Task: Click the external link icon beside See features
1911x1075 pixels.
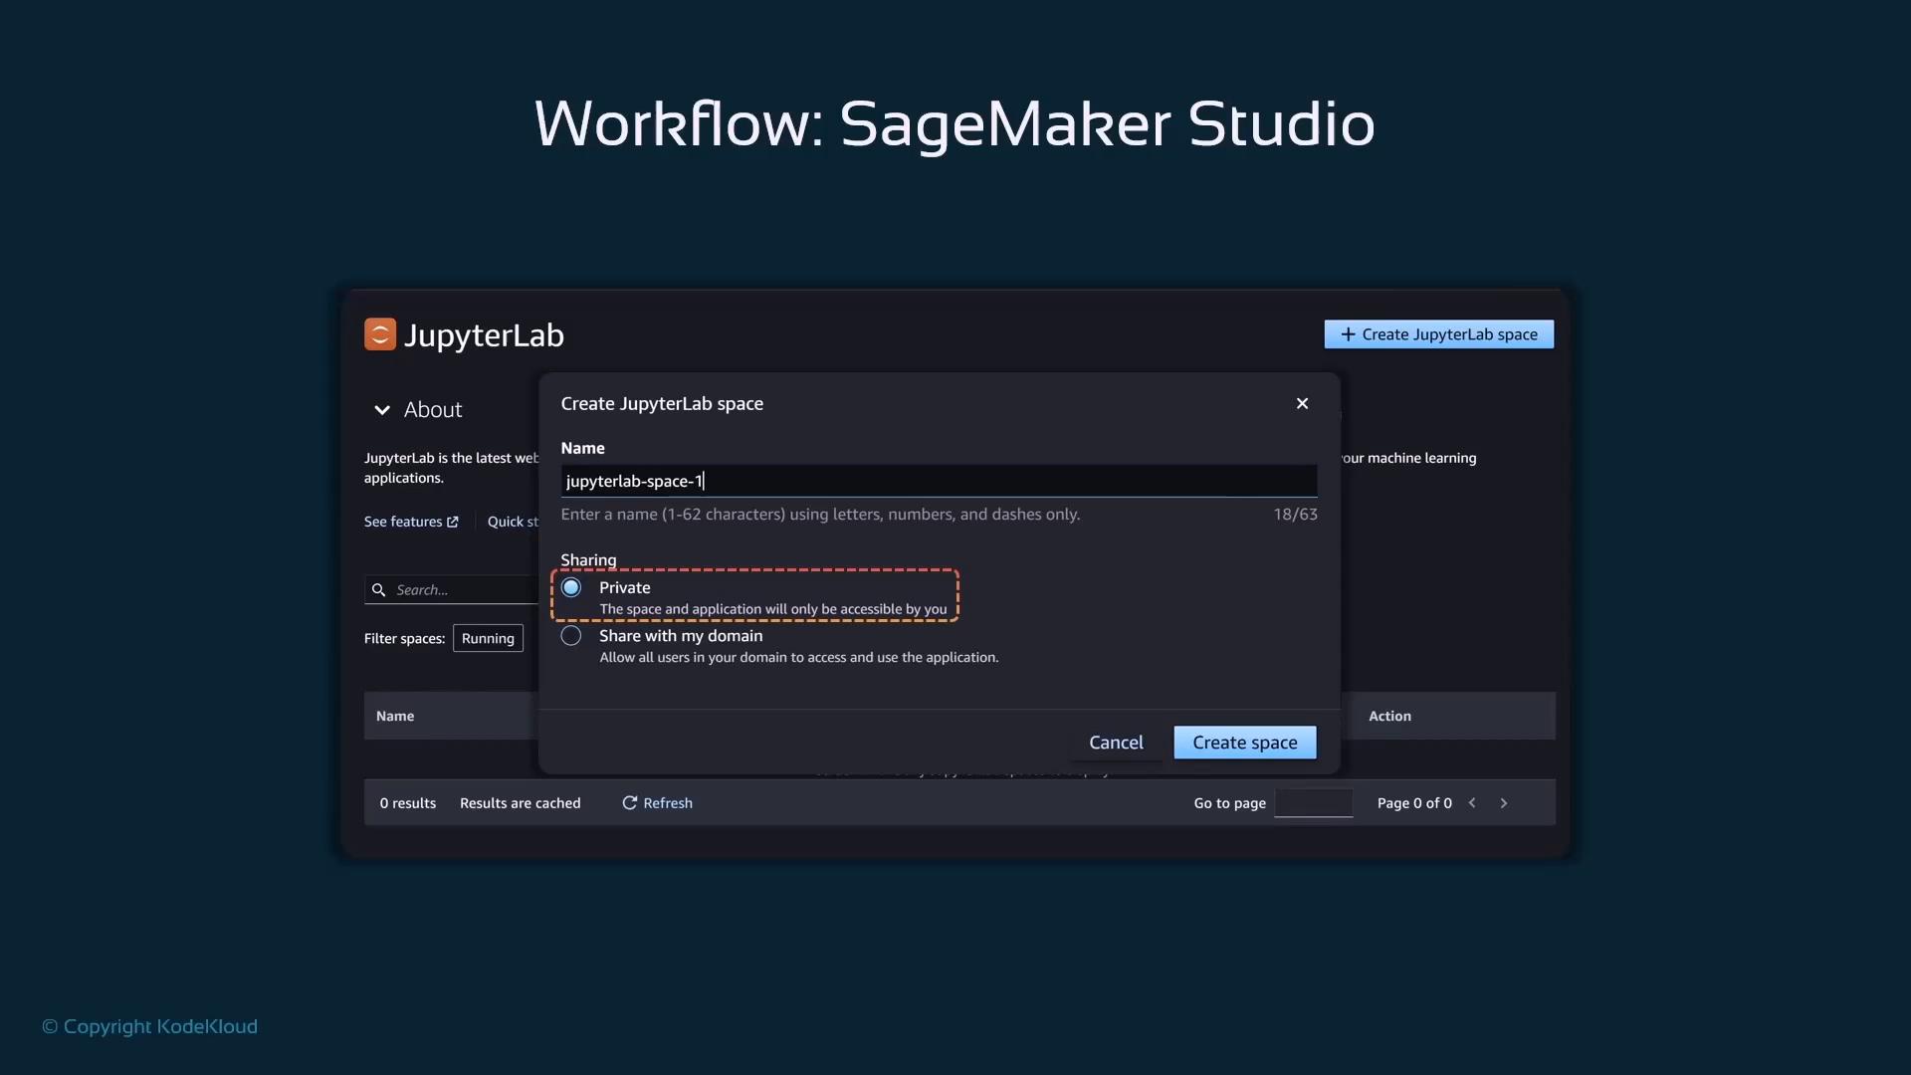Action: (453, 522)
